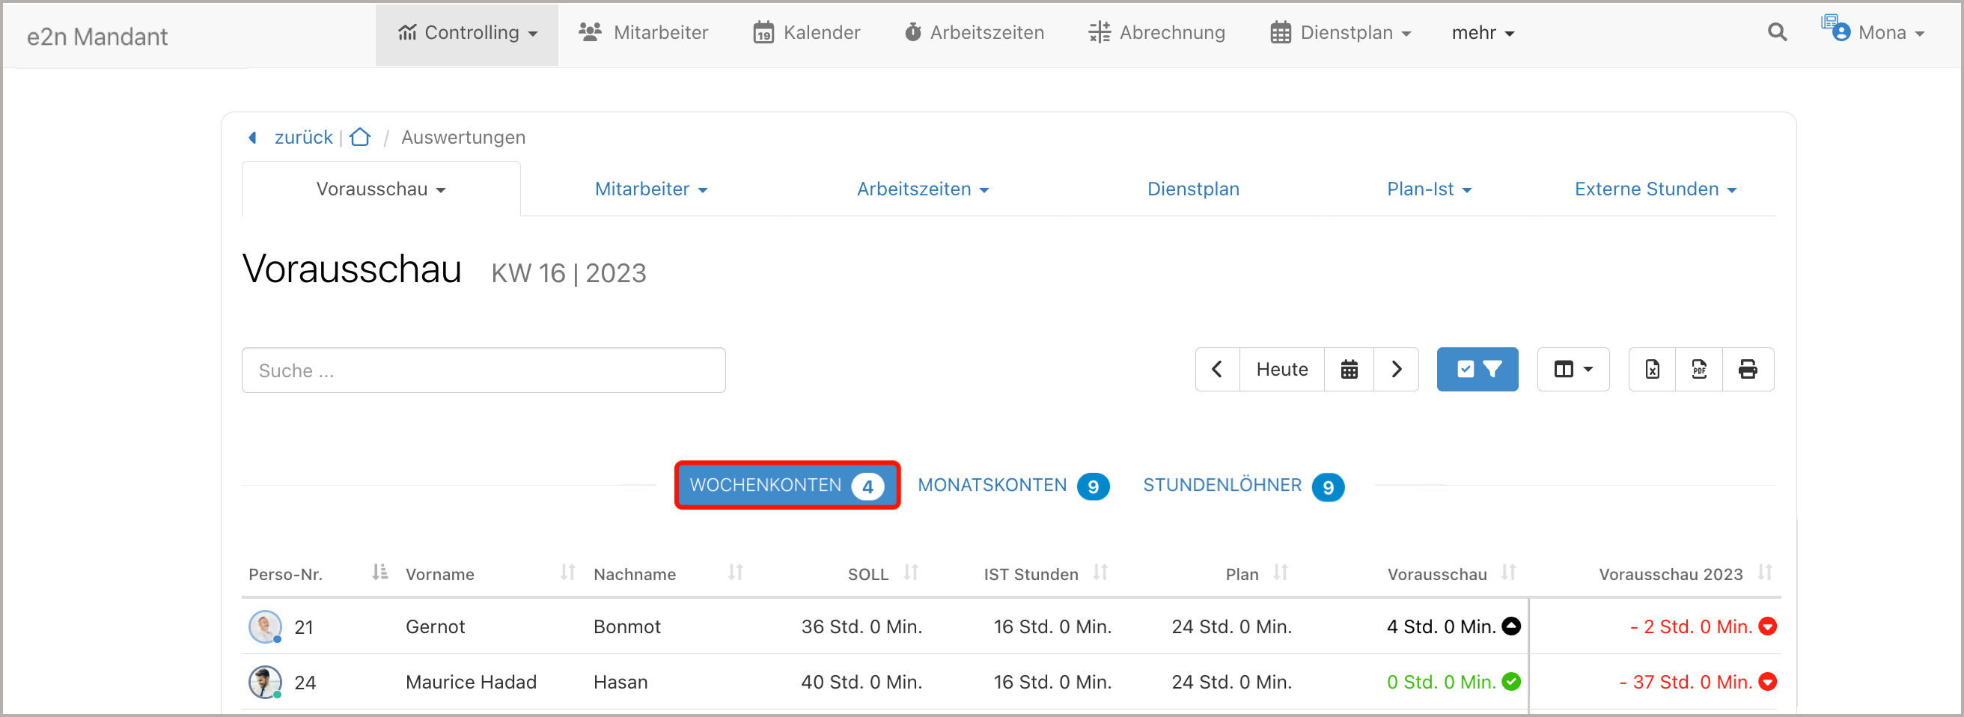Toggle the active filter button
Screen dimensions: 1964x717
click(1477, 369)
